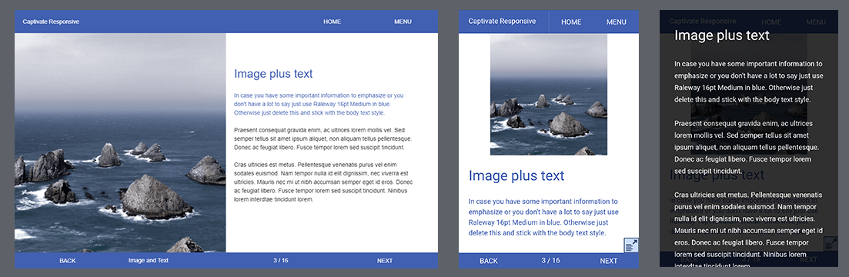
Task: Click NEXT in the tablet layout footer
Action: point(609,261)
